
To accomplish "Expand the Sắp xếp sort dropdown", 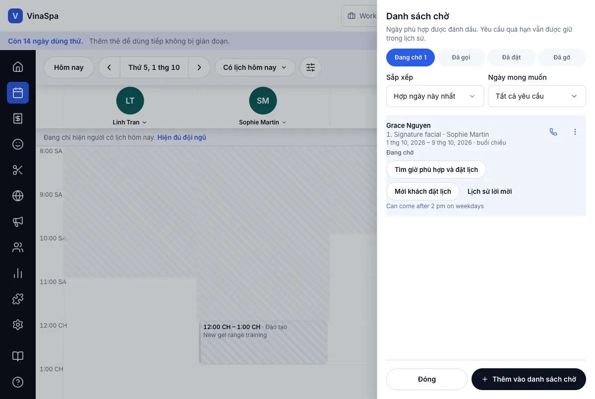I will (x=435, y=96).
